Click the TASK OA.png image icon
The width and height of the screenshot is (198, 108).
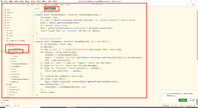pos(7,92)
